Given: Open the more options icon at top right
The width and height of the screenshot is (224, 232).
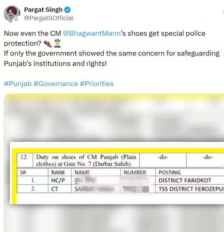Looking at the screenshot, I should [223, 11].
